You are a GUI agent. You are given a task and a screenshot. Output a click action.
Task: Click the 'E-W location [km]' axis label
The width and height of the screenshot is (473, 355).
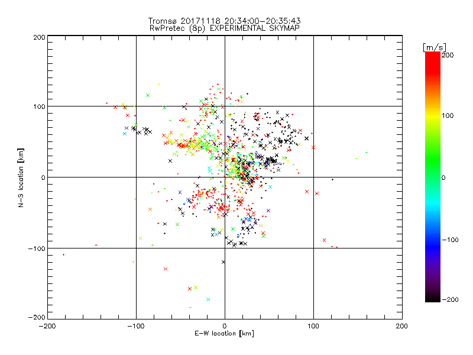click(224, 334)
